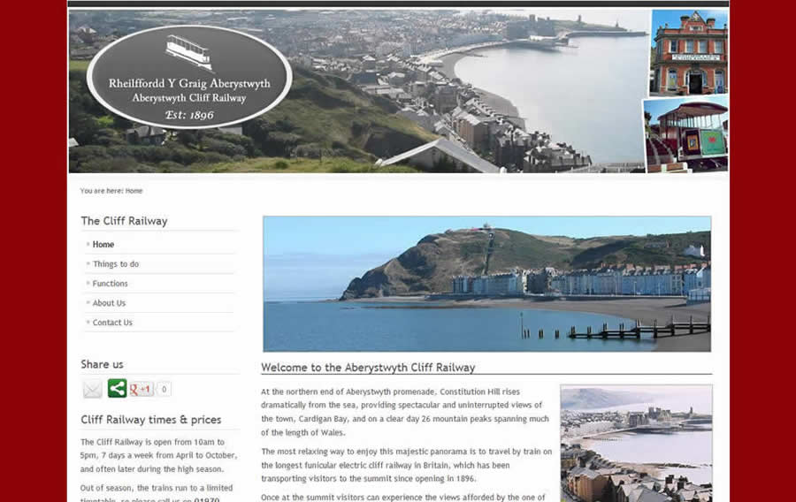
Task: Click the Welcome to the Aberystwyth Cliff Railway heading
Action: point(368,368)
